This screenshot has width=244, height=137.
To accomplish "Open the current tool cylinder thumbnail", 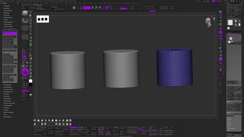I will [230, 22].
